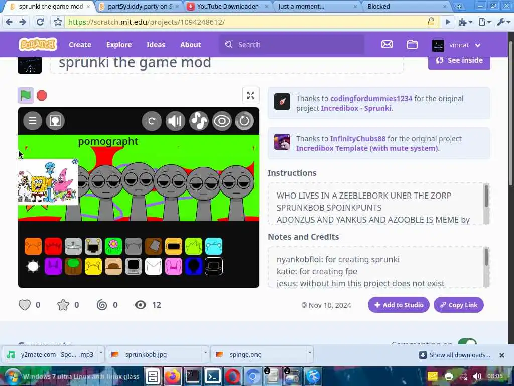Click the remix spiral count icon
This screenshot has height=386, width=514.
pos(102,305)
